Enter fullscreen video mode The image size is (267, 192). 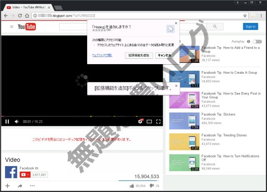[159, 122]
